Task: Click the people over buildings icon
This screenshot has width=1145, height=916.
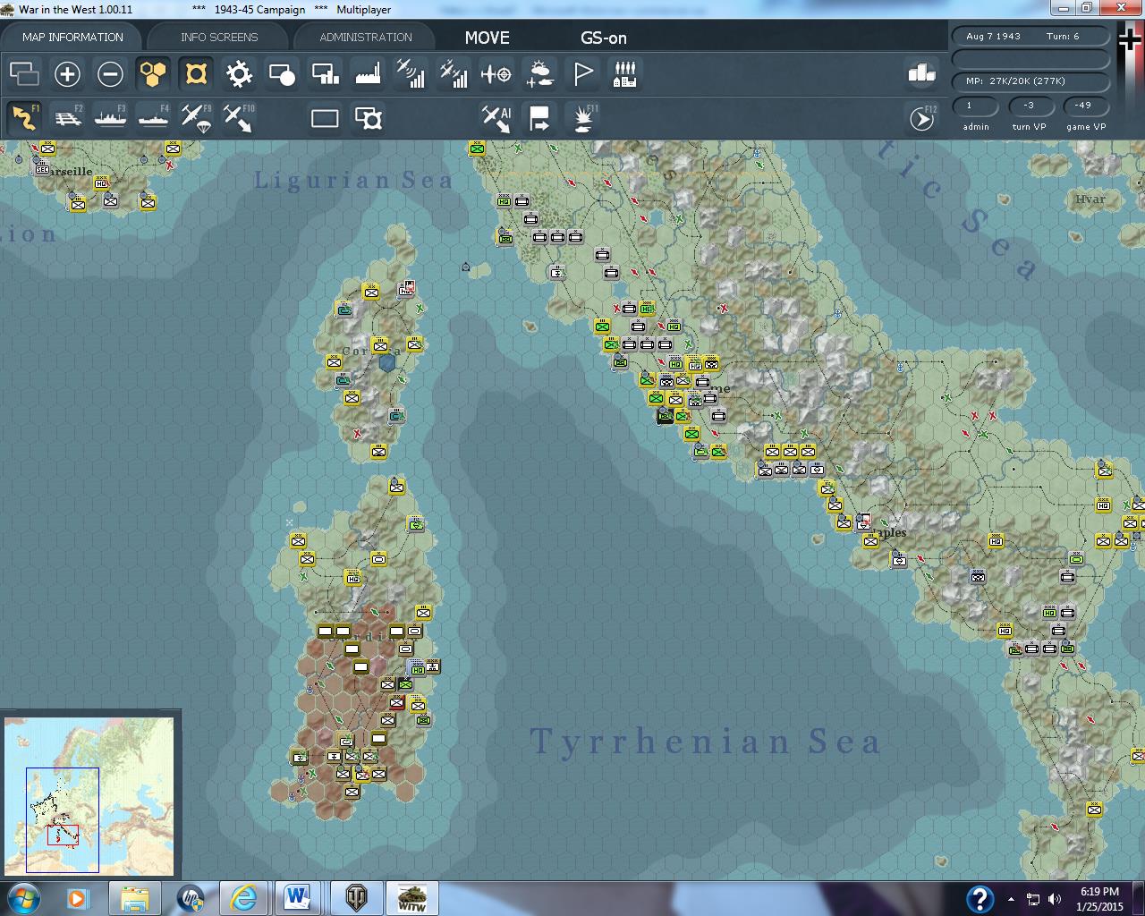Action: (x=625, y=73)
